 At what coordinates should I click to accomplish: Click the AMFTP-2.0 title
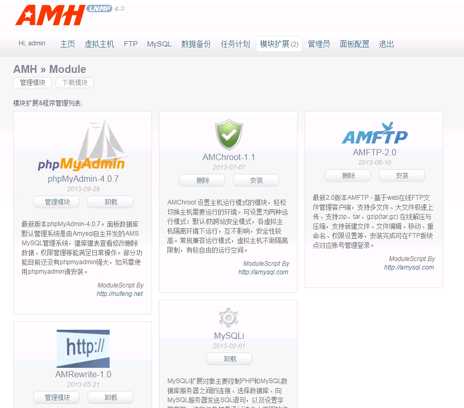pos(374,152)
